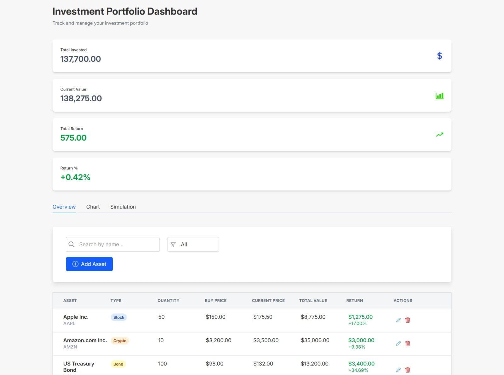Click the ASSET column header
504x375 pixels.
pyautogui.click(x=70, y=301)
